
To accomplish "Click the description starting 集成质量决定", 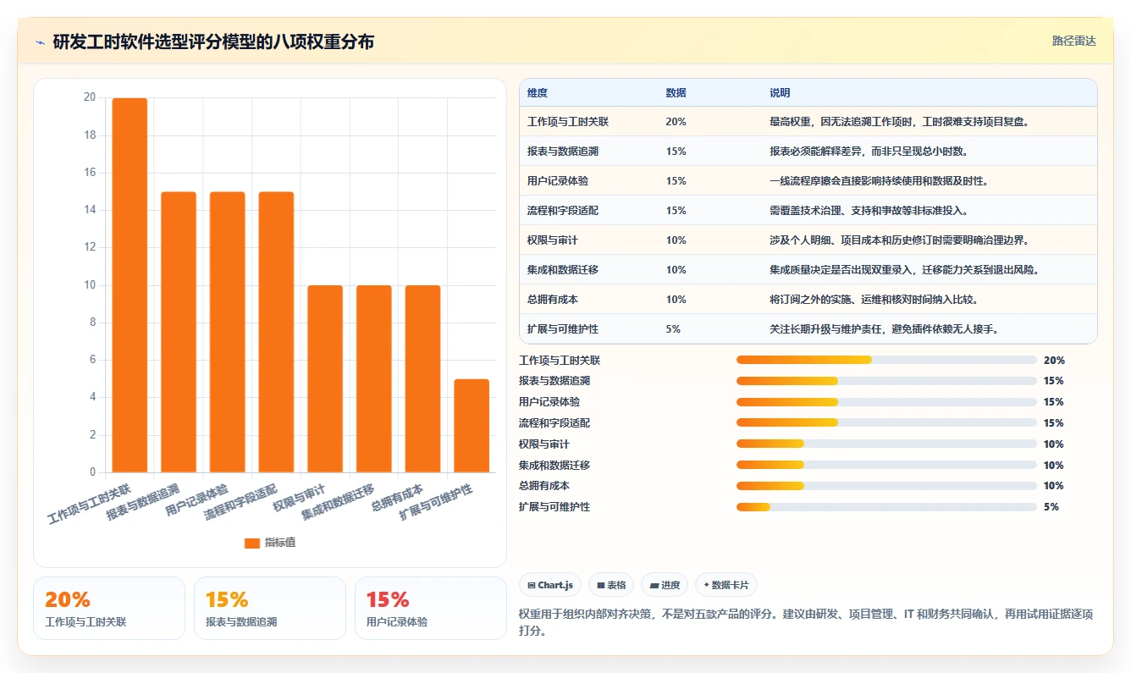I will 904,270.
